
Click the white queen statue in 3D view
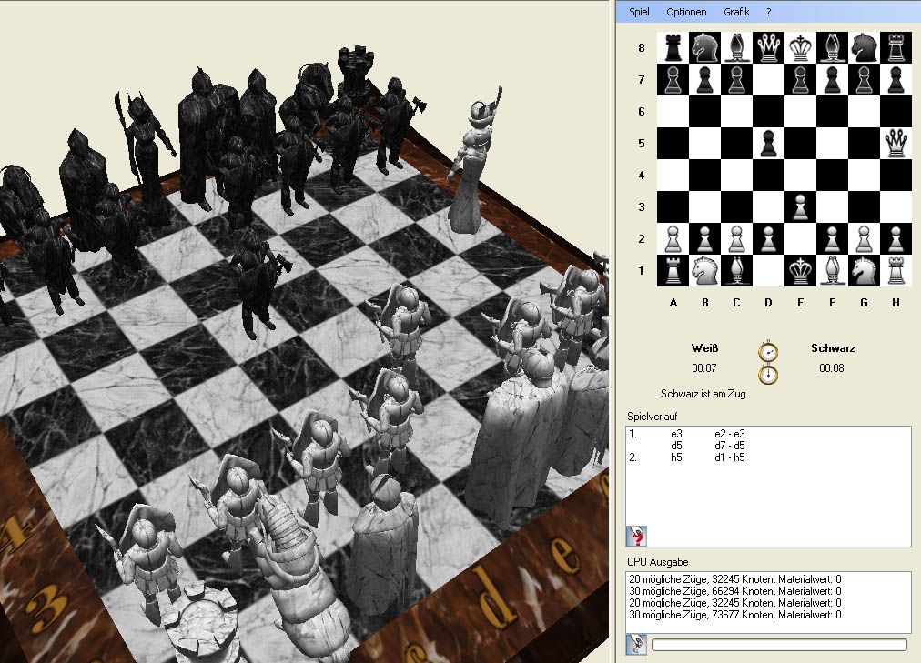pos(475,168)
